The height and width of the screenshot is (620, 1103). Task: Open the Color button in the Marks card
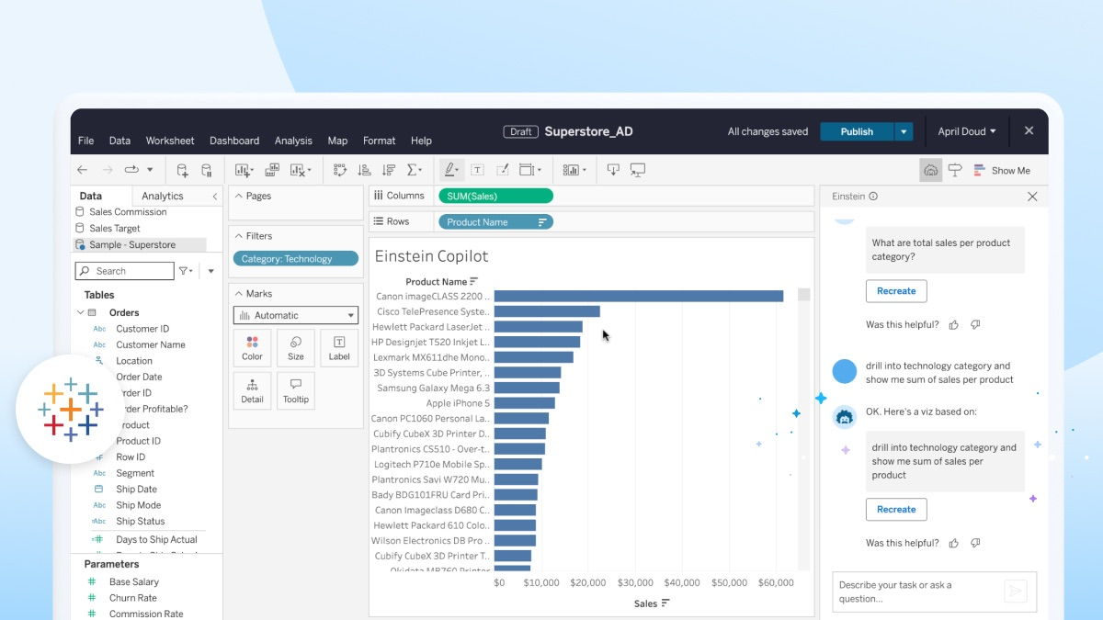click(252, 347)
